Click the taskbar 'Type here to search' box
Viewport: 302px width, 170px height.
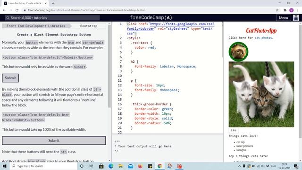(x=43, y=166)
